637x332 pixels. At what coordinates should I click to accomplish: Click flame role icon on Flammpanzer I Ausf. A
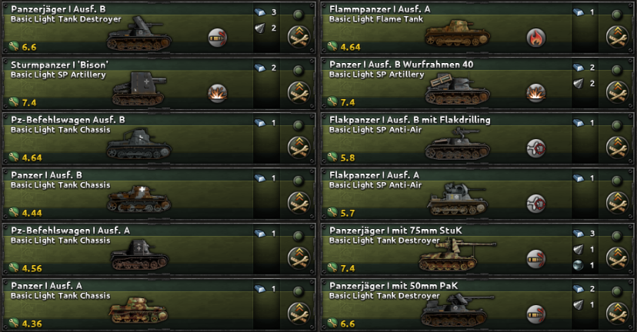[x=536, y=38]
